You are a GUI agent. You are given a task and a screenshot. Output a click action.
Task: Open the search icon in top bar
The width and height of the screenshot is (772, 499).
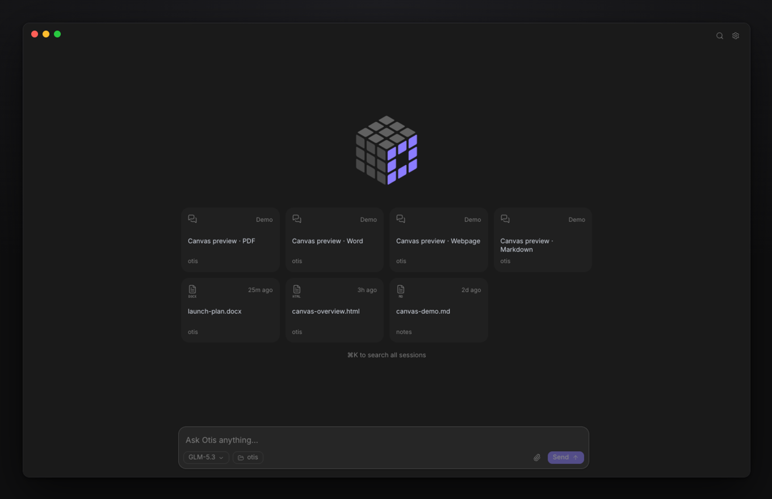coord(719,36)
